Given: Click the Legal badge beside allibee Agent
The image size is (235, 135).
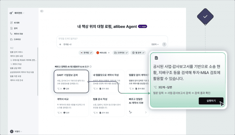Looking at the screenshot, I should pyautogui.click(x=143, y=26).
